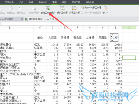Click the 青岛港 cell
This screenshot has height=104, width=139.
click(x=78, y=38)
